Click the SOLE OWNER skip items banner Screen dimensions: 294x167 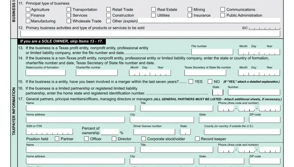pos(62,41)
